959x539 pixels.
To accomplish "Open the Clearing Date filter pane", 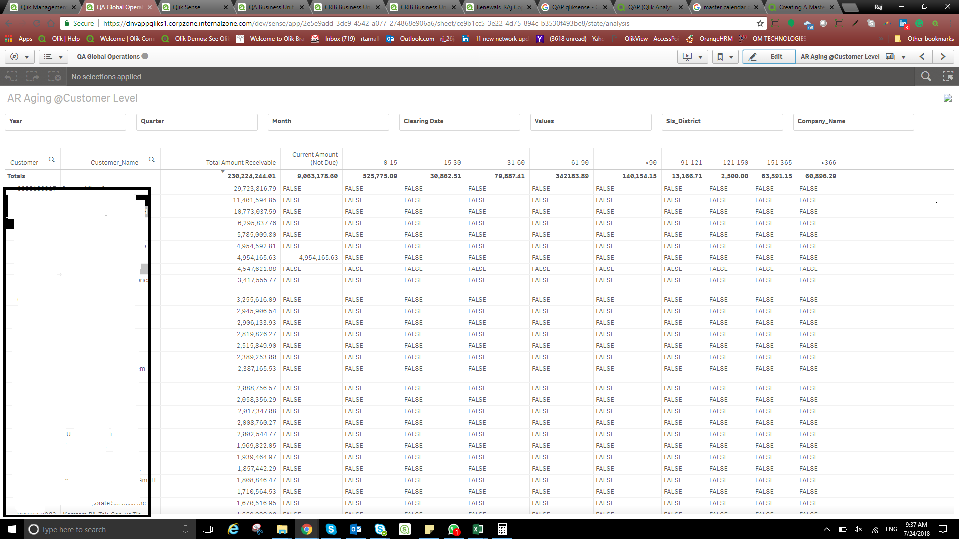I will tap(460, 121).
